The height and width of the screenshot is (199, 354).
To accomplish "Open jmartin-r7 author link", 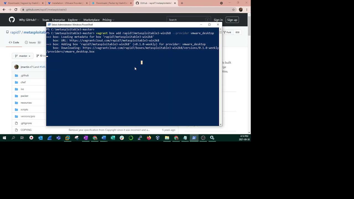I will coord(27,67).
